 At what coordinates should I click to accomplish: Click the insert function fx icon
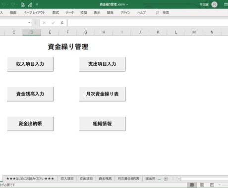[62, 23]
